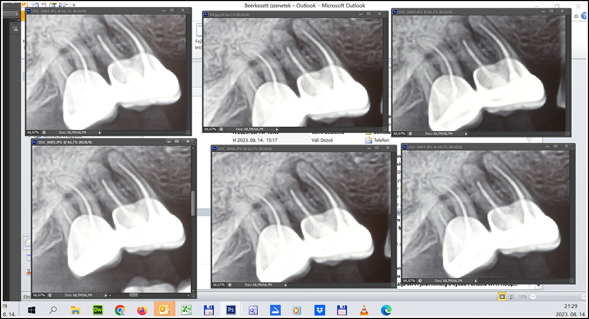
Task: Select Outlook normal view button in status bar
Action: (502, 297)
